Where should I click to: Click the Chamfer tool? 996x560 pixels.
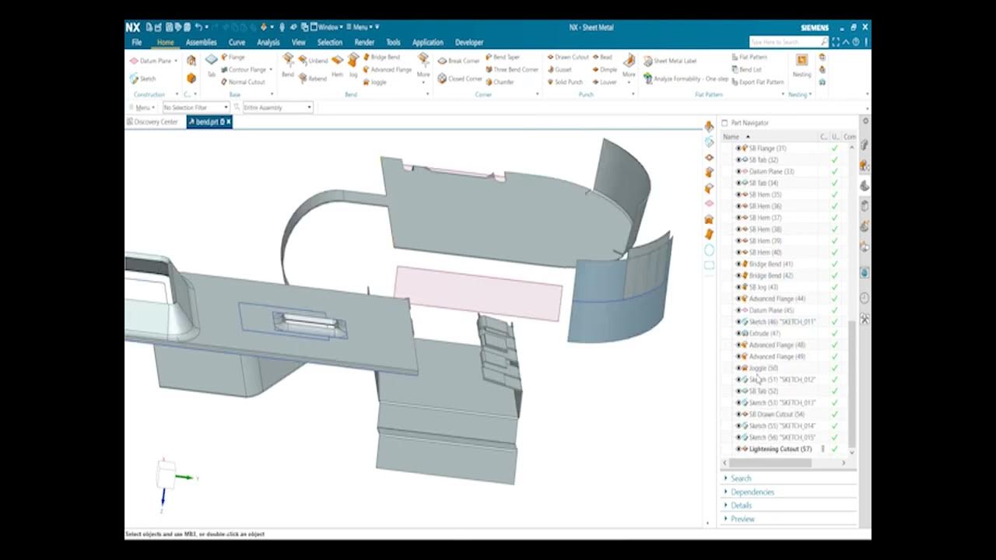(500, 82)
